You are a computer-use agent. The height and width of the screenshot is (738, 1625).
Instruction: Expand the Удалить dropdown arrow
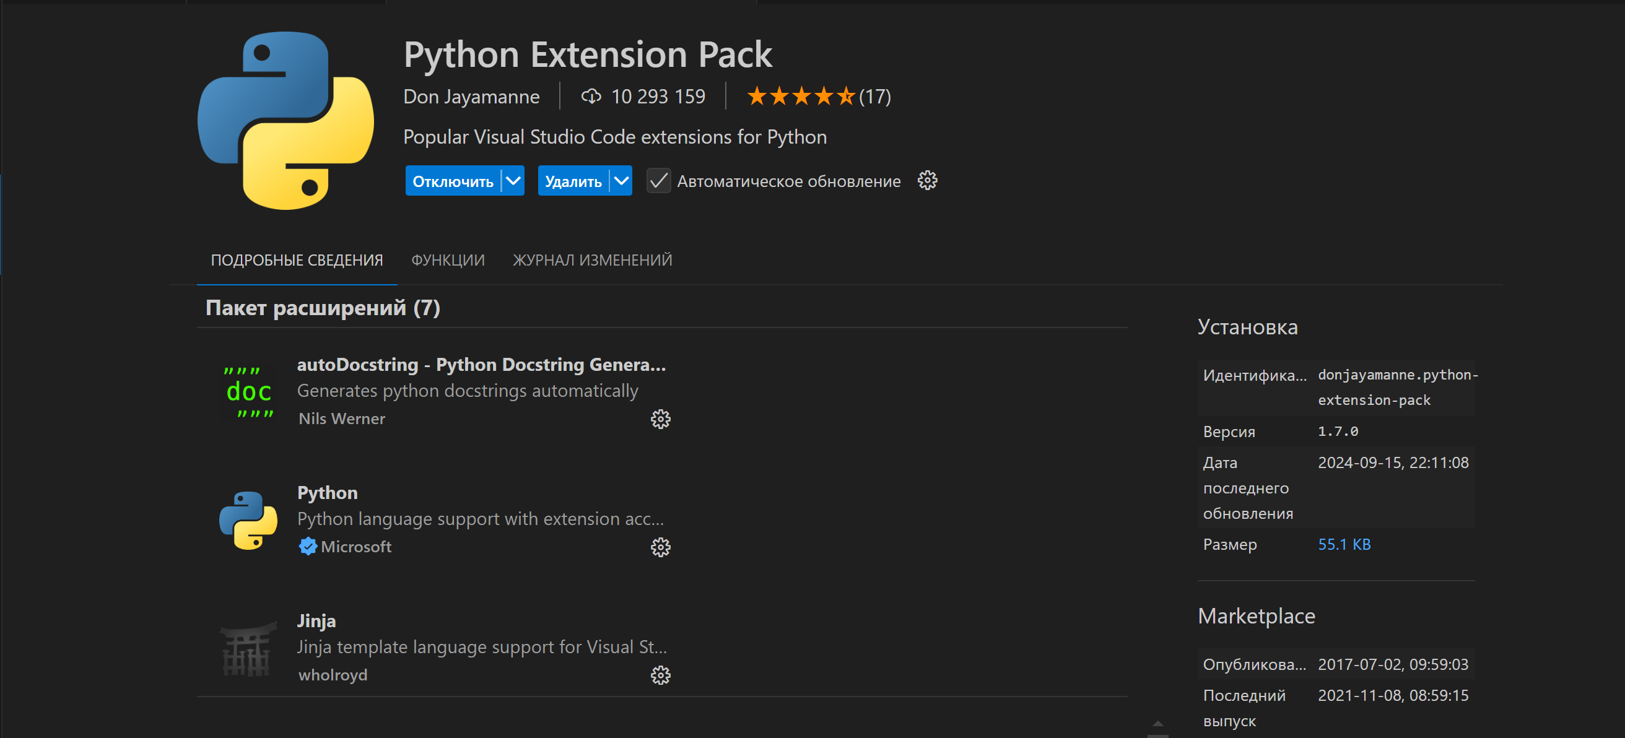pos(621,181)
